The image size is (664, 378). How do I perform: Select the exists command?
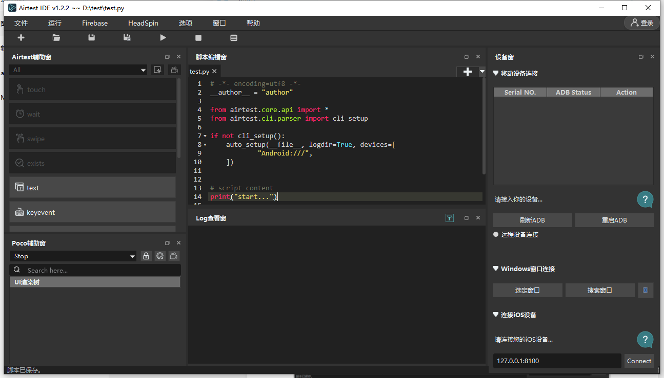click(x=92, y=163)
